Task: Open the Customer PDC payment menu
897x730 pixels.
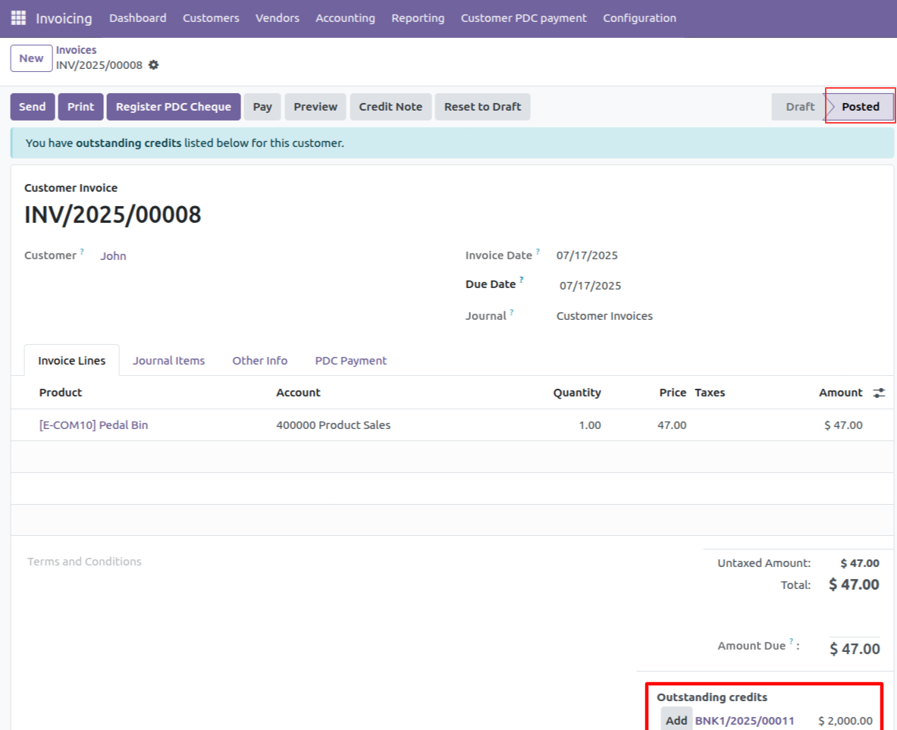Action: click(524, 18)
